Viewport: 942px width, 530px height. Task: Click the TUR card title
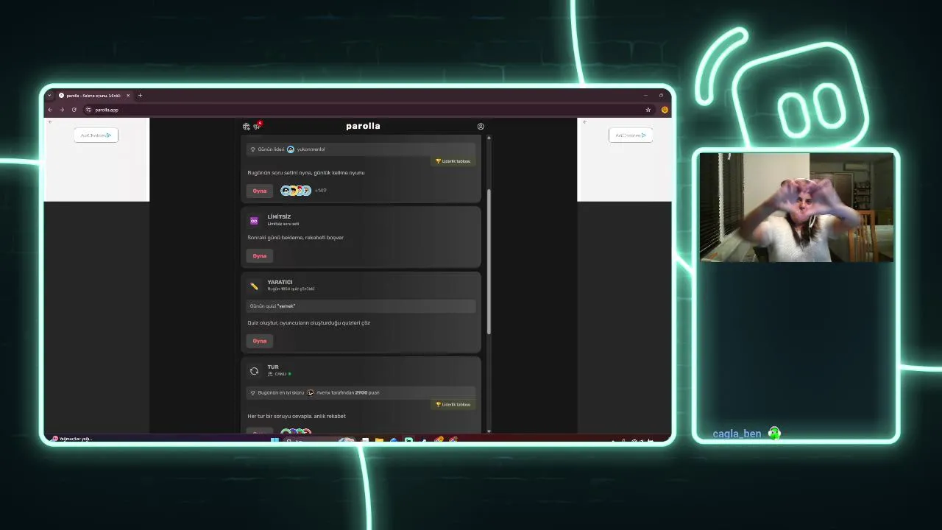(x=273, y=367)
